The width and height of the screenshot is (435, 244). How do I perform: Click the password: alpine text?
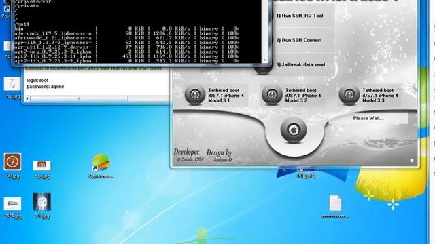tap(46, 87)
